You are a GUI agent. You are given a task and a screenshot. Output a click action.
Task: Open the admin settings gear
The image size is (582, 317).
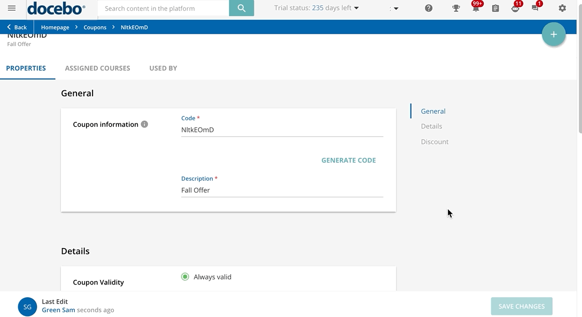pos(562,9)
